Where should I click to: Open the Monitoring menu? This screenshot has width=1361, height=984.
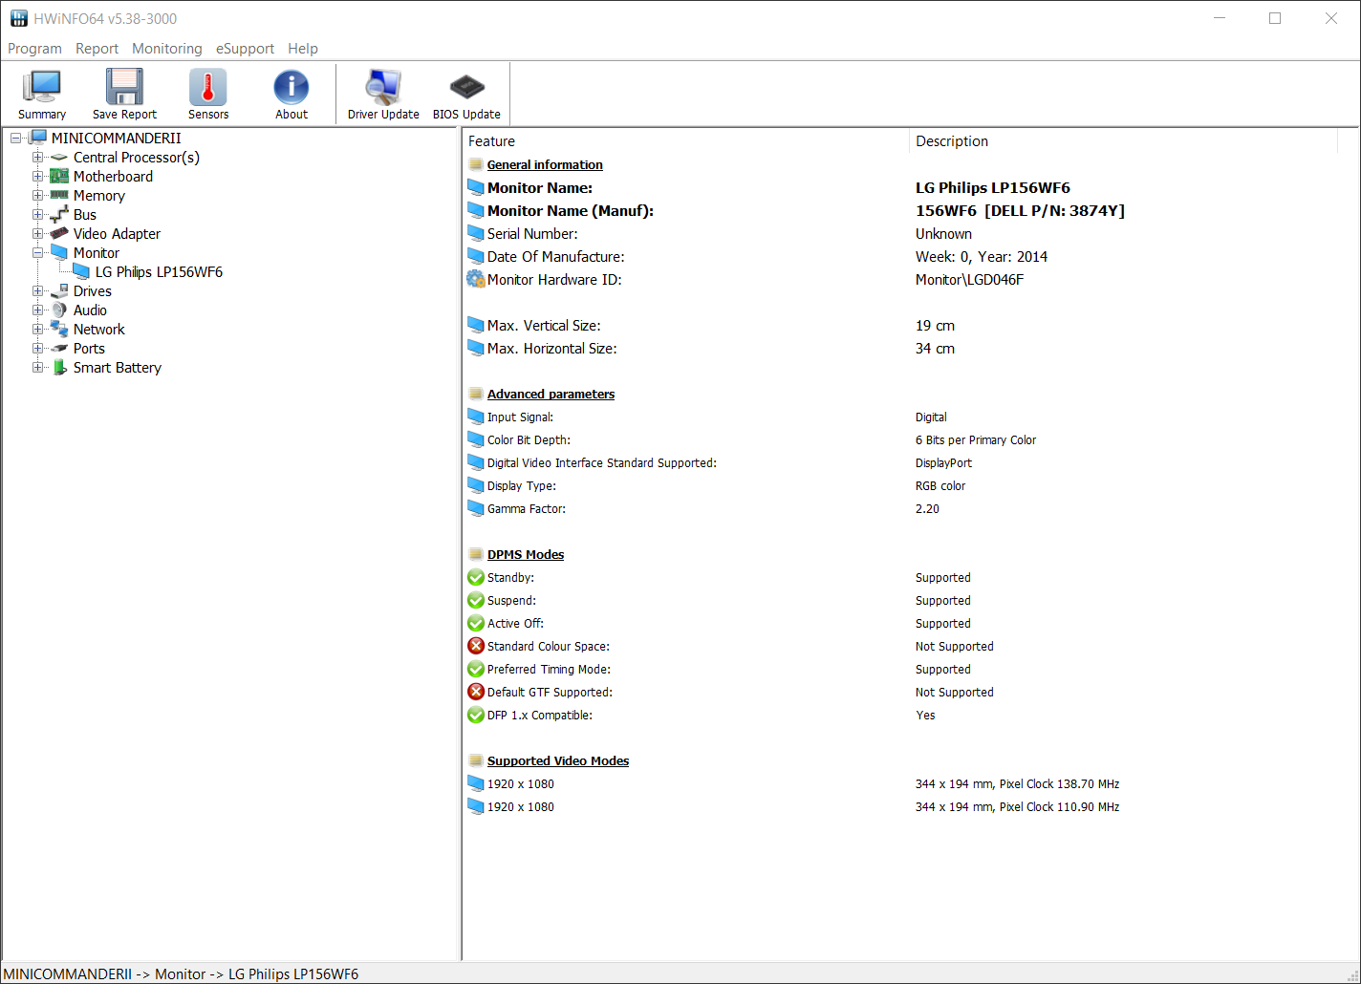click(167, 49)
